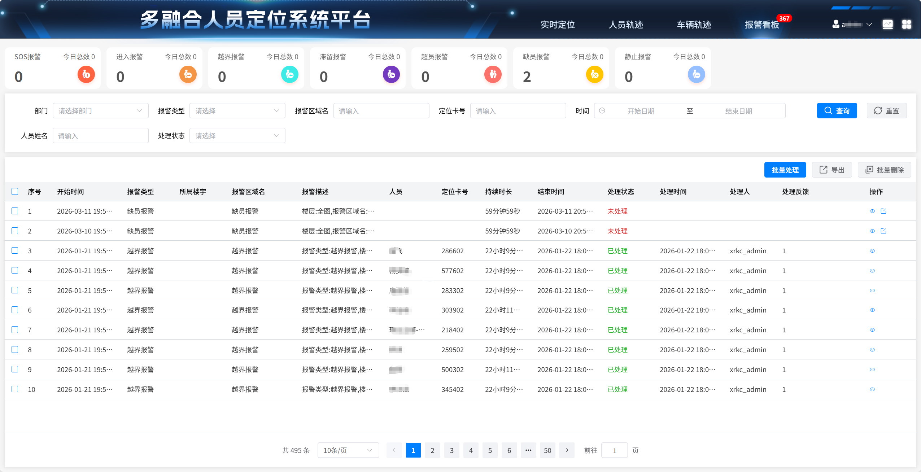
Task: View details eye icon for row 3
Action: coord(872,251)
